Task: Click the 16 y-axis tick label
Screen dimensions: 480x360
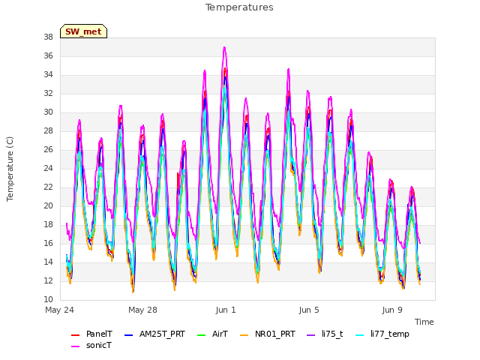Action: [48, 243]
